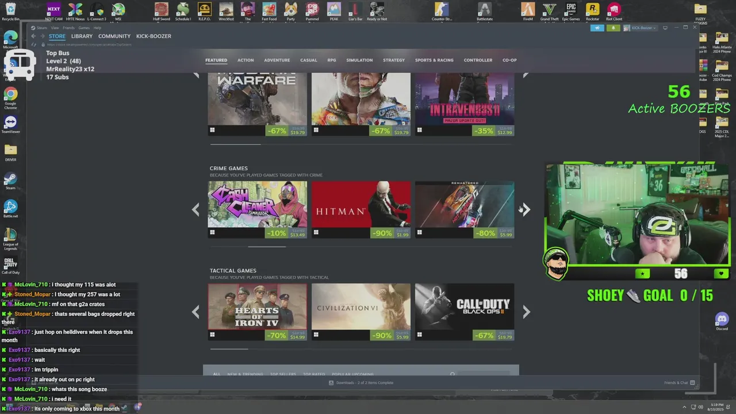Open the Recycle Bin
736x414 pixels.
10,11
